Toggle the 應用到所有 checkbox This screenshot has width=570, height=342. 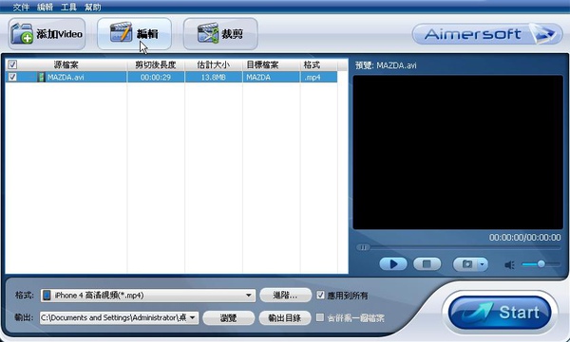pos(320,295)
